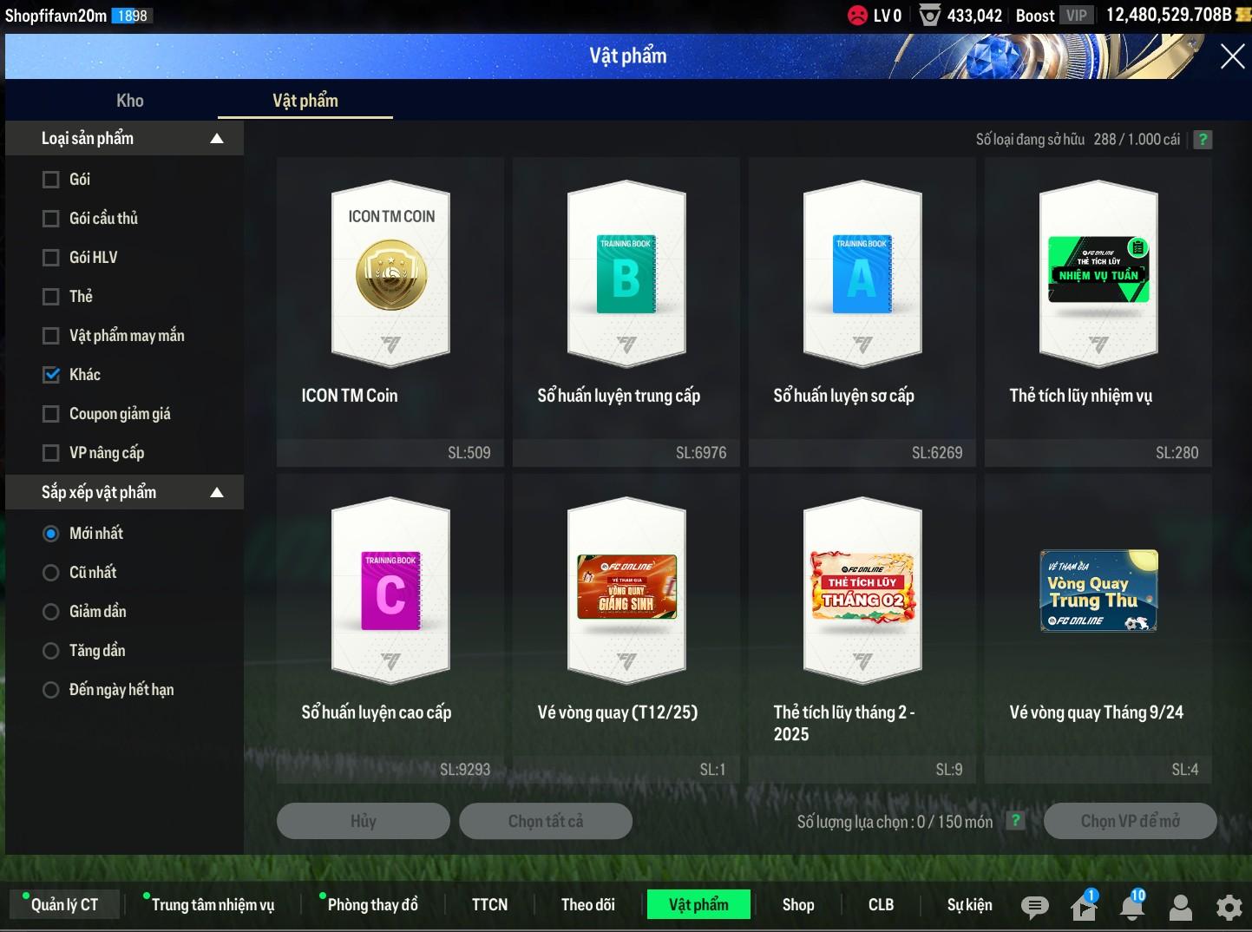
Task: Collapse the Loại sản phẩm section
Action: tap(217, 139)
